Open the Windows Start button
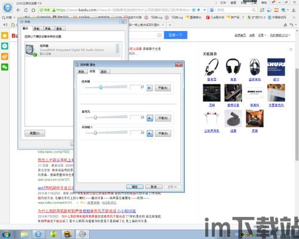 point(6,234)
